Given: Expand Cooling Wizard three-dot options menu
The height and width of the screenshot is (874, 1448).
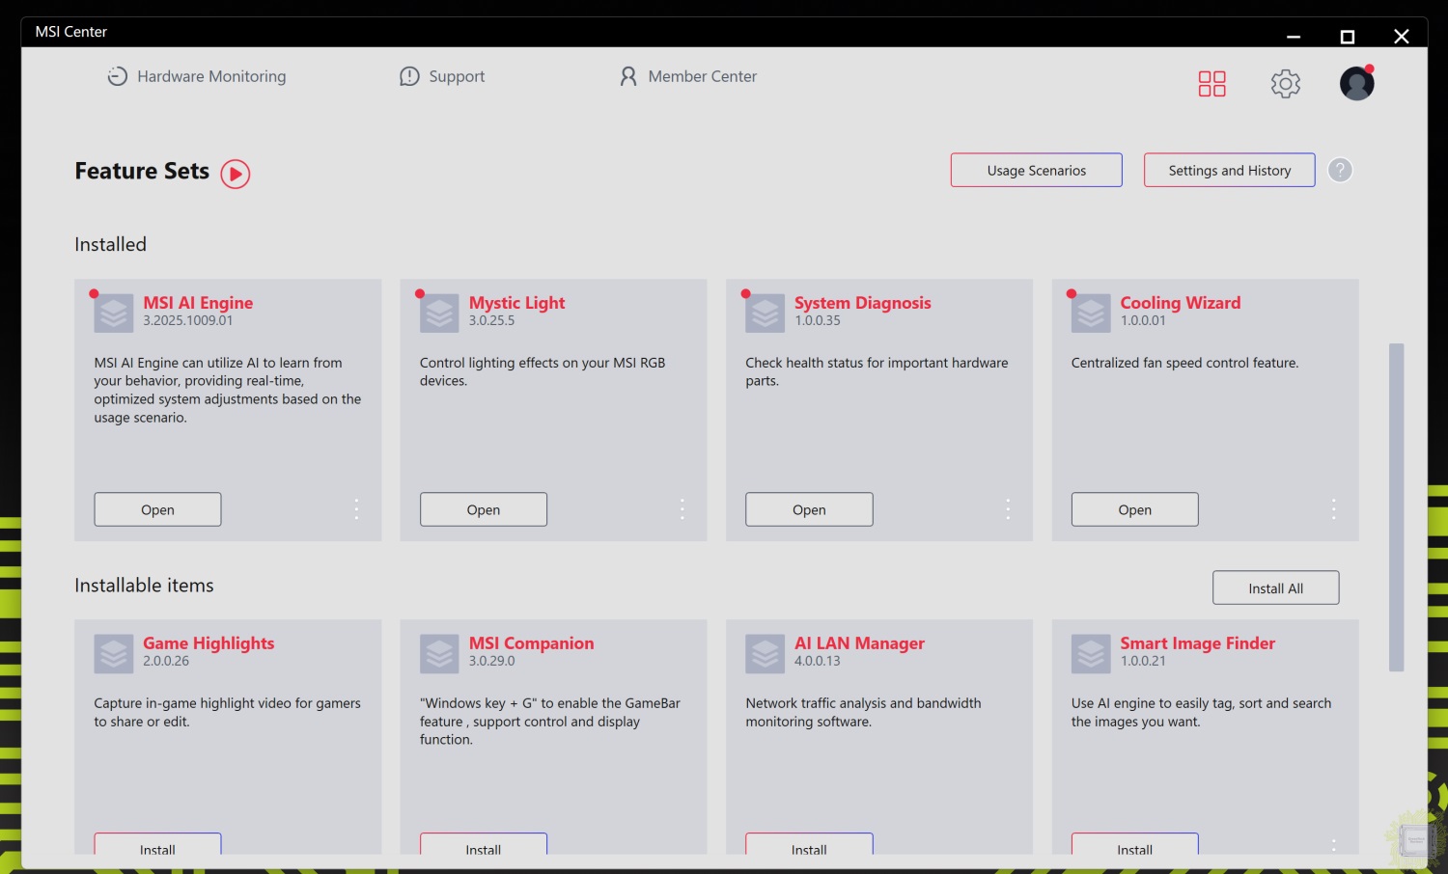Looking at the screenshot, I should point(1333,509).
